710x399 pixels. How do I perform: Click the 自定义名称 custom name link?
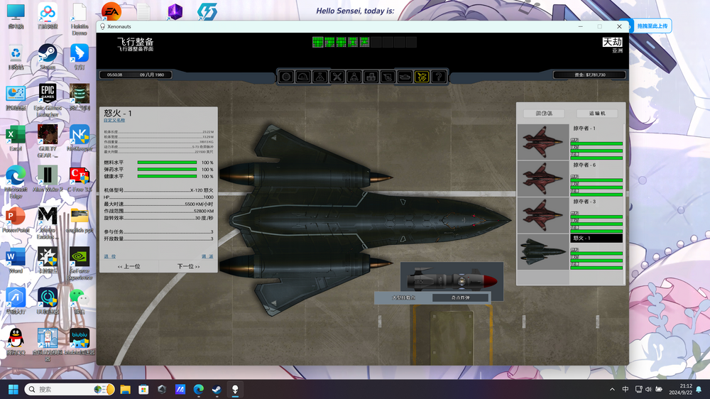pyautogui.click(x=114, y=121)
